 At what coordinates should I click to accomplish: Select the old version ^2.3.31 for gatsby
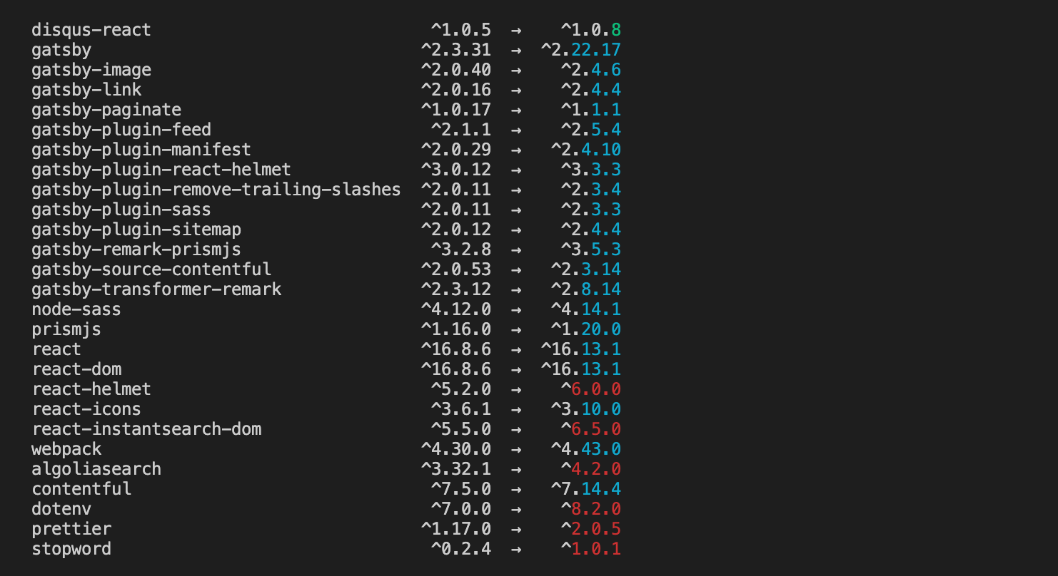coord(456,50)
